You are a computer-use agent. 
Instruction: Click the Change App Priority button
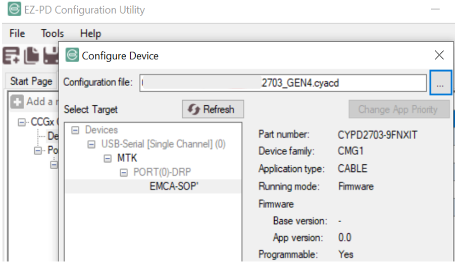[x=398, y=109]
